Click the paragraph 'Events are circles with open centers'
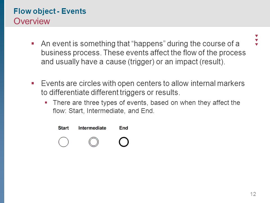The image size is (270, 203). point(143,88)
